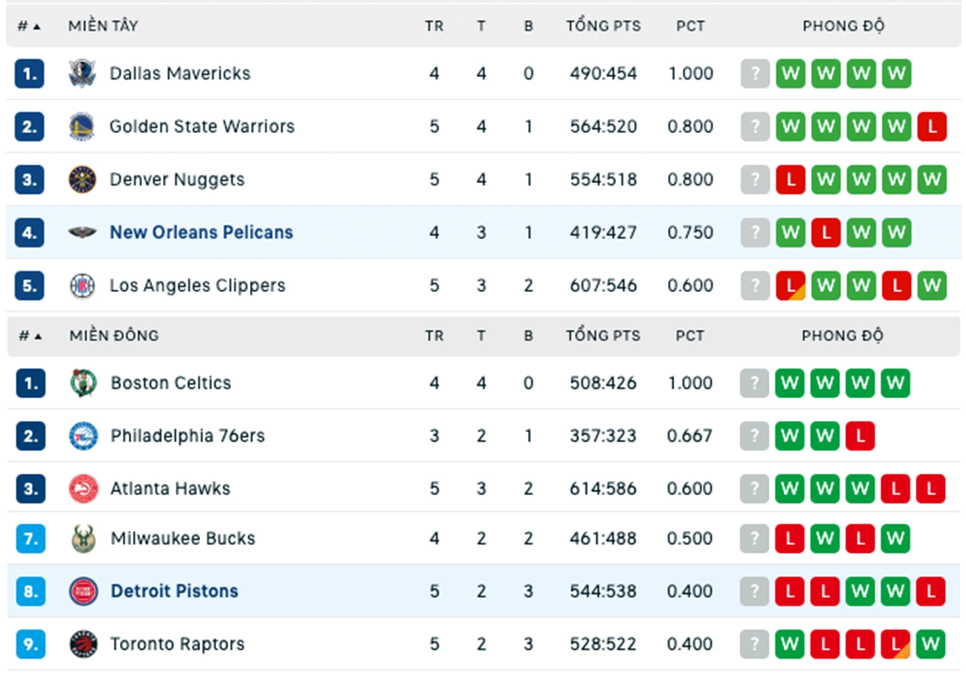This screenshot has width=966, height=675.
Task: Click the Detroit Pistons logo
Action: pyautogui.click(x=83, y=591)
